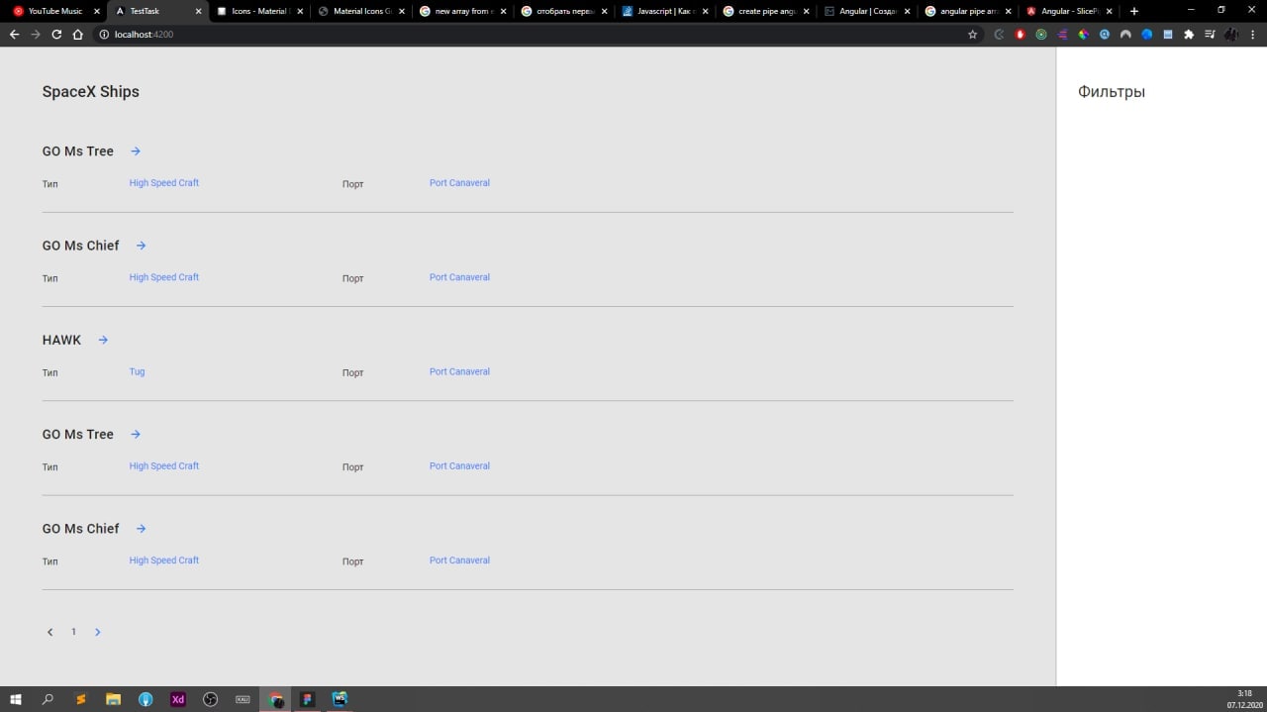Viewport: 1267px width, 712px height.
Task: Open a new browser tab
Action: point(1134,11)
